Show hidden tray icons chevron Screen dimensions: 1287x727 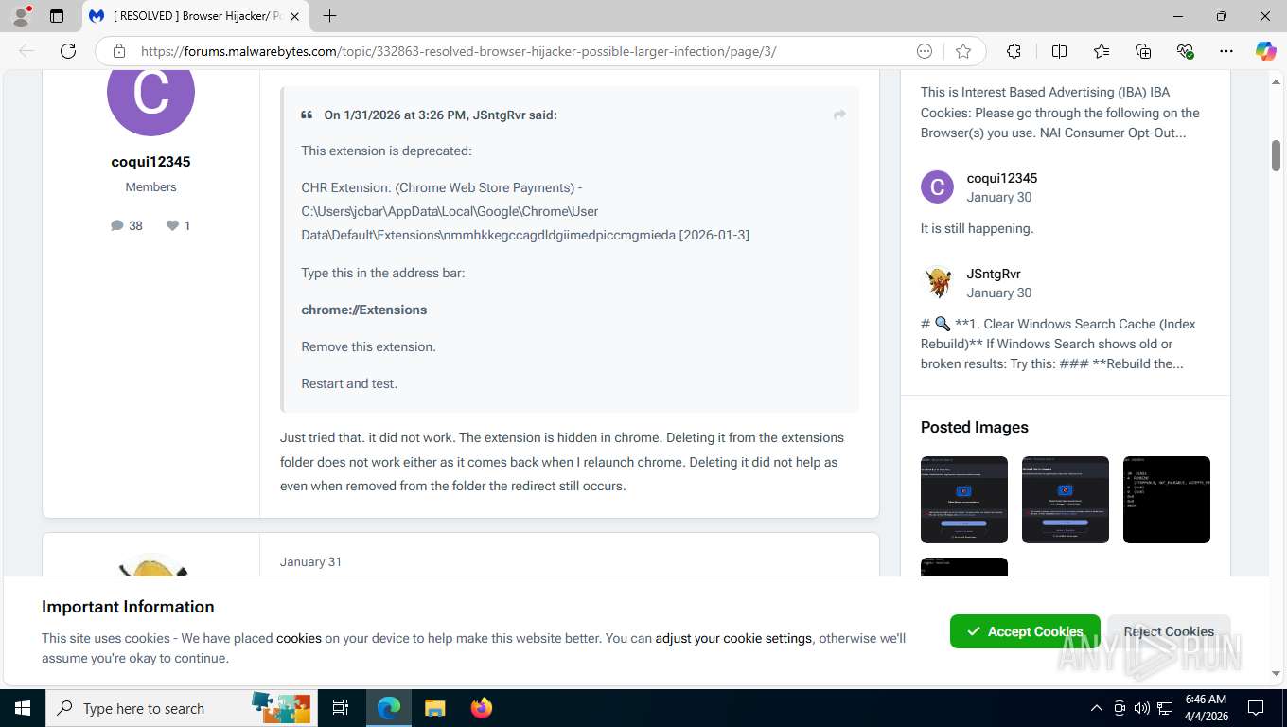(1097, 708)
